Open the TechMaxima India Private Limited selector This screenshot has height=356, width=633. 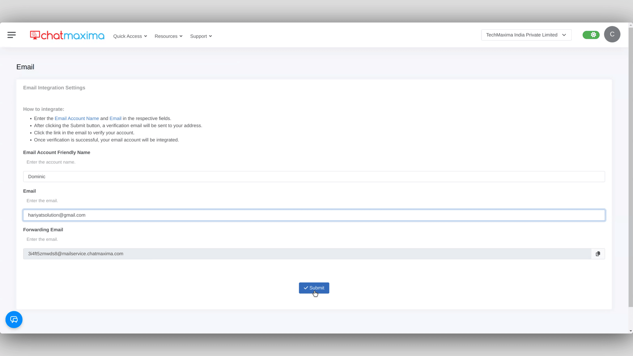tap(526, 35)
